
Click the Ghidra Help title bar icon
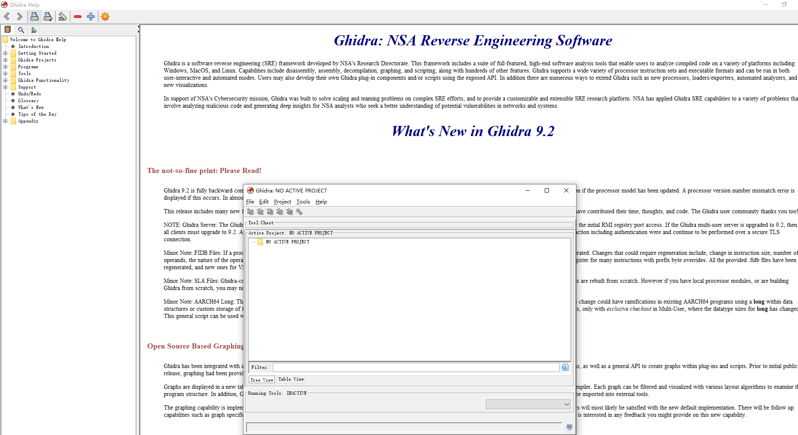(4, 5)
